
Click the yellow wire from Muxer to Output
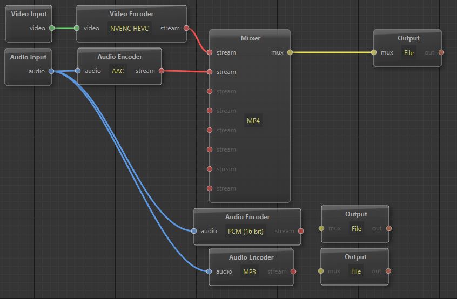[332, 52]
